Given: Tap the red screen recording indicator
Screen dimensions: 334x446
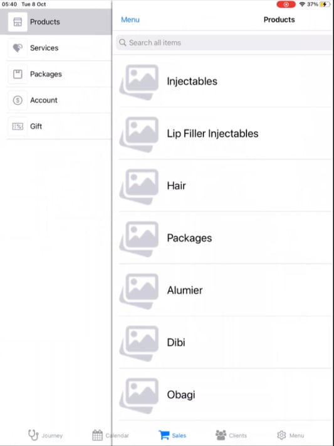Looking at the screenshot, I should point(286,4).
